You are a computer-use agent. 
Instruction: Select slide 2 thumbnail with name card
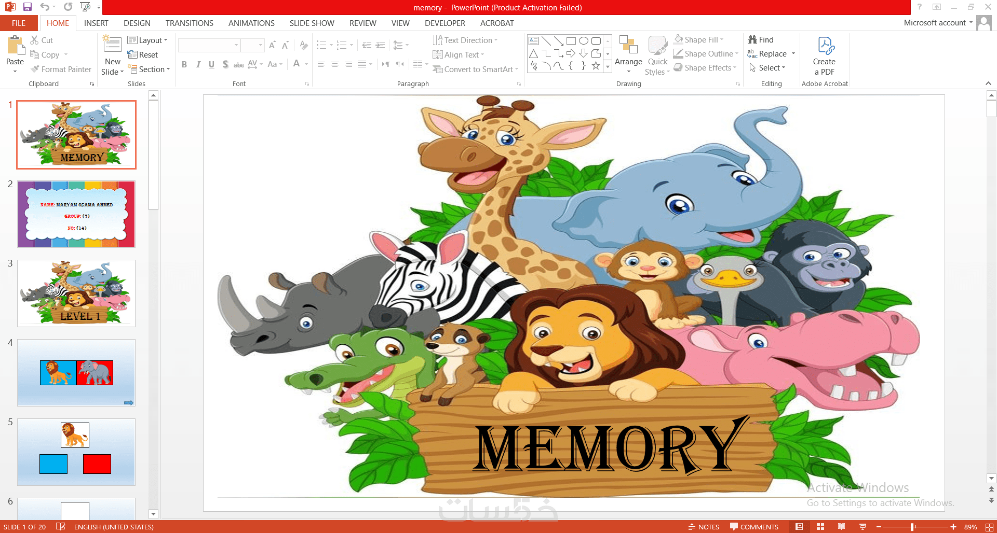click(76, 214)
